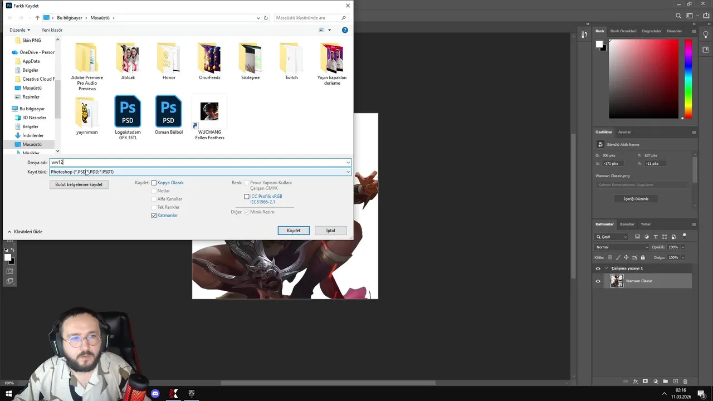Switch to the Renk Örnekleri tab

[623, 31]
